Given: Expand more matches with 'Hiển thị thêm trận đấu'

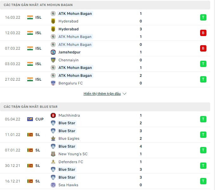Looking at the screenshot, I should [x=105, y=94].
